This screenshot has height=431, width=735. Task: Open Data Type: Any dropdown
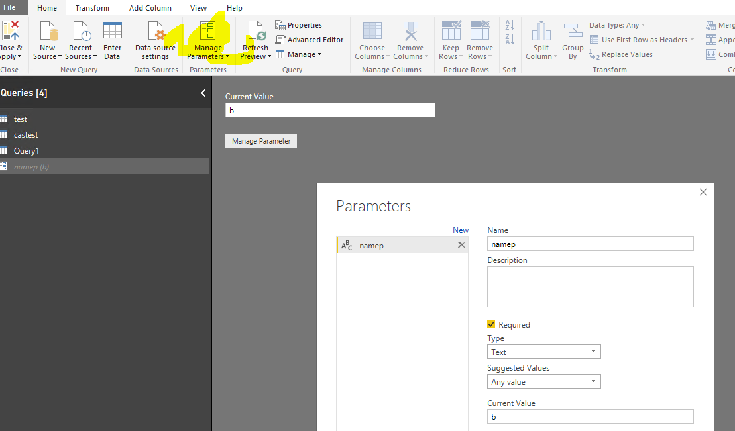click(x=617, y=25)
